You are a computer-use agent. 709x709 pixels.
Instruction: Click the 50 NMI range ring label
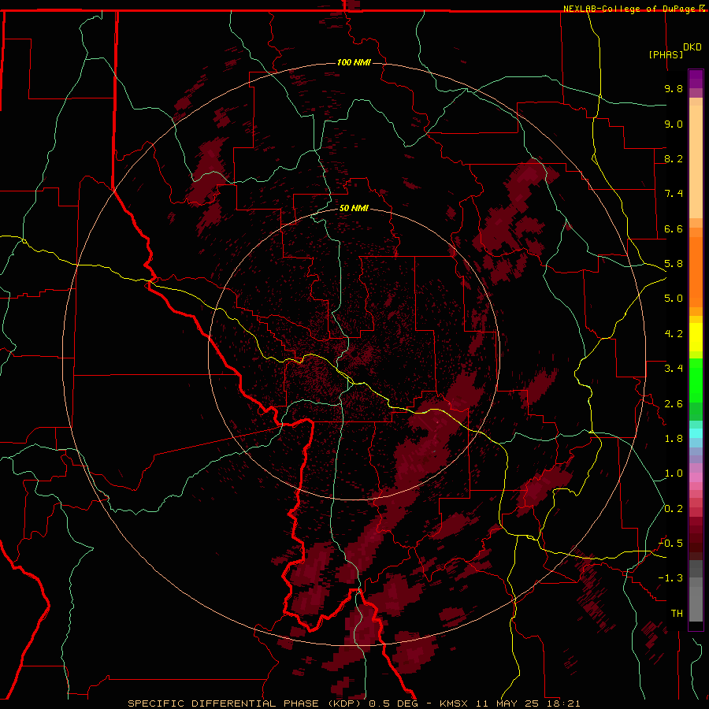pyautogui.click(x=354, y=208)
